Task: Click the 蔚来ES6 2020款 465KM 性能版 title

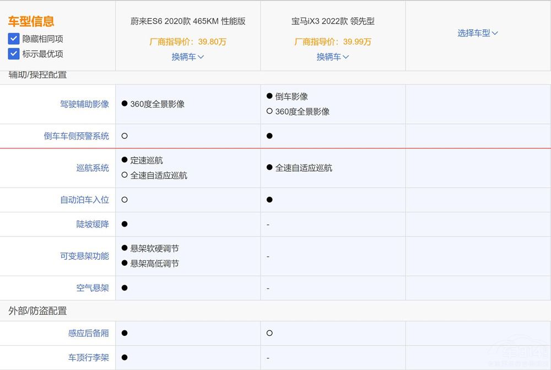Action: [187, 22]
